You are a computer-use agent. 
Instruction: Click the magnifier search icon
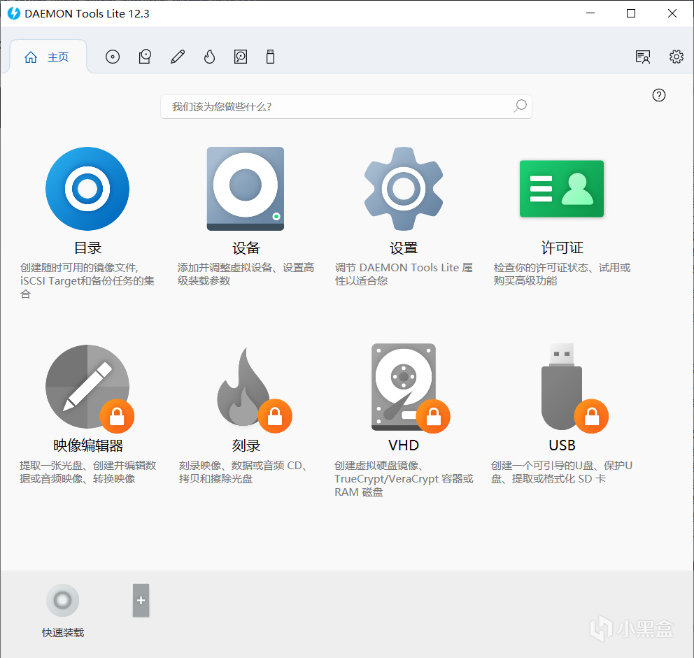pyautogui.click(x=520, y=106)
